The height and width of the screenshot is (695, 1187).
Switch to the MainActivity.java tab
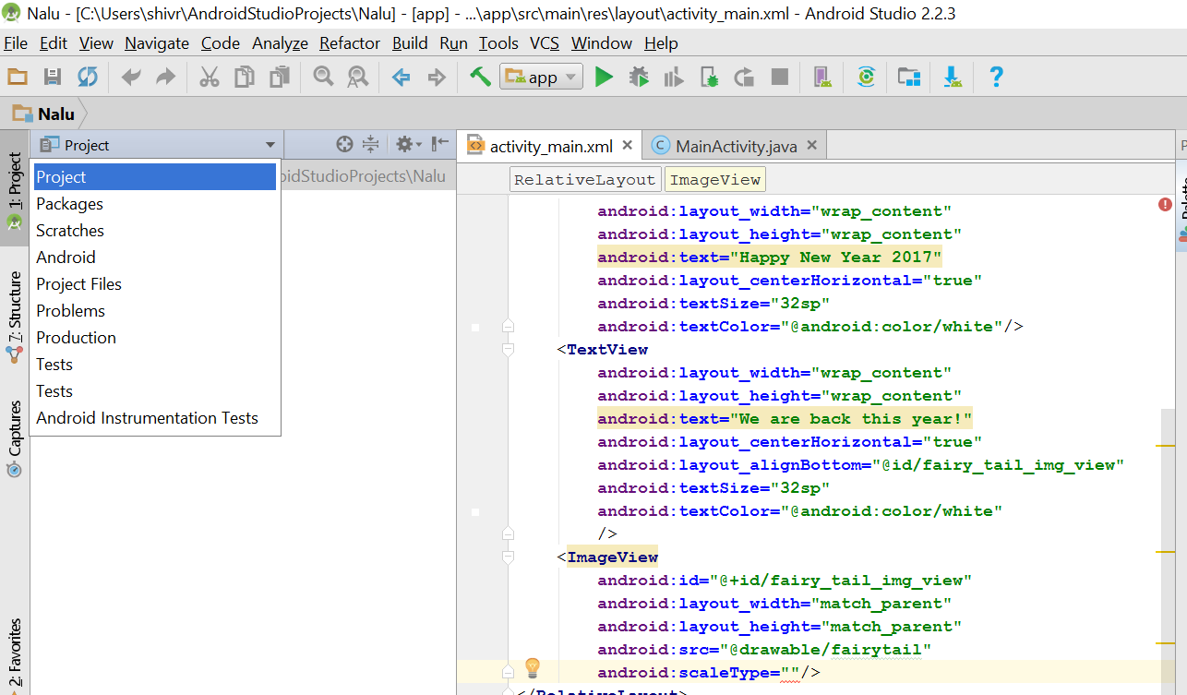point(736,146)
